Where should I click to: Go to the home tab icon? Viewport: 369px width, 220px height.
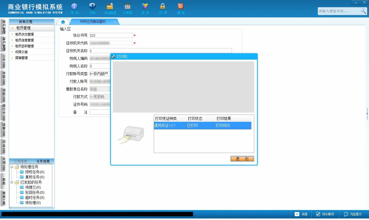pyautogui.click(x=63, y=22)
